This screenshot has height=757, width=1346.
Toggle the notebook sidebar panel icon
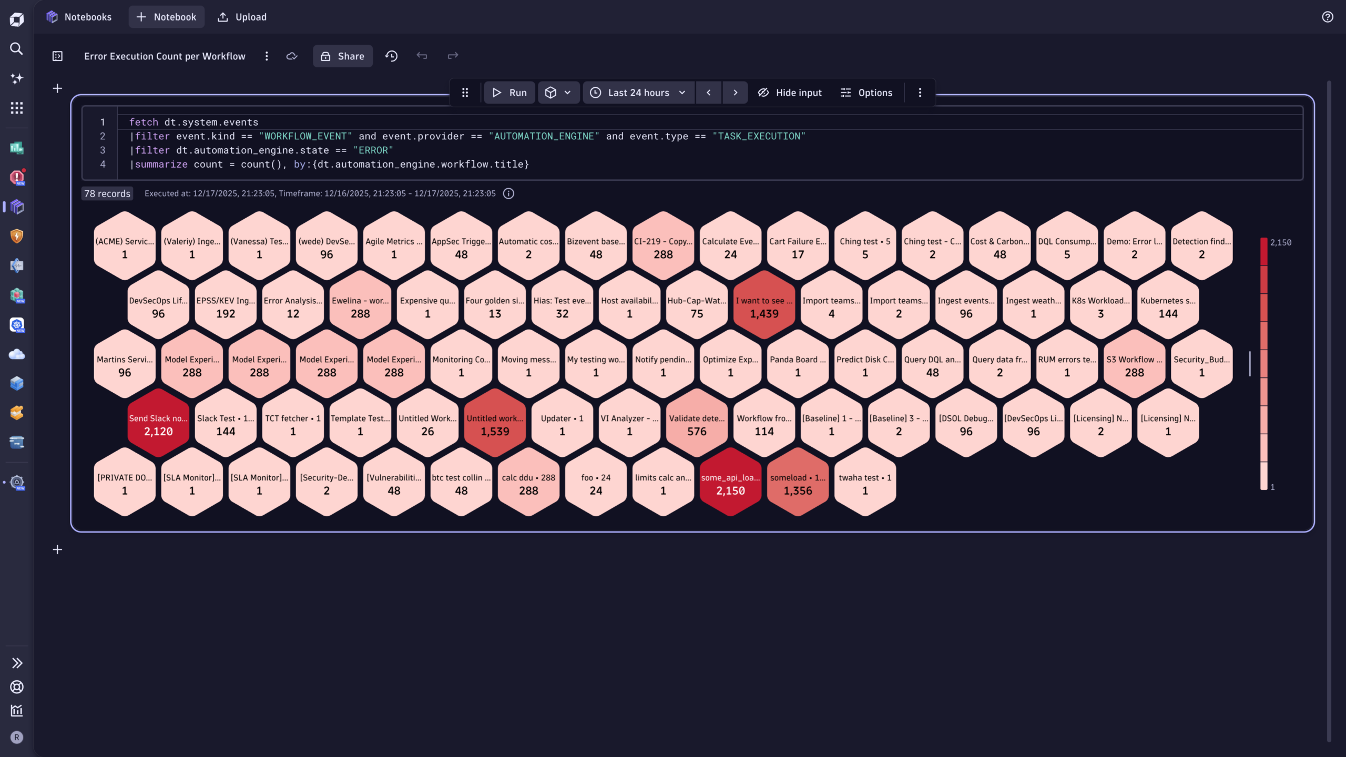point(57,56)
